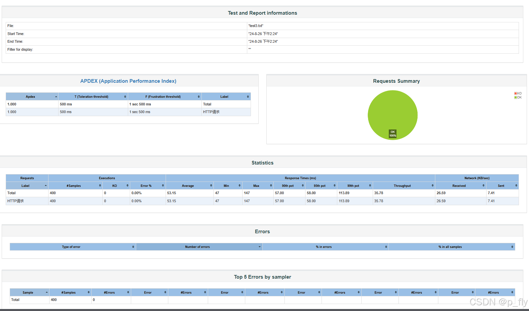Sort by T (Toleration threshold) column arrow

click(x=125, y=97)
